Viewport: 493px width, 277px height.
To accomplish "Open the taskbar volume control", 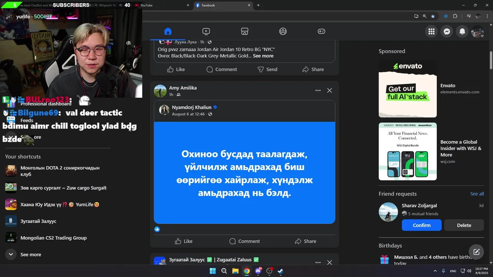I will [469, 271].
